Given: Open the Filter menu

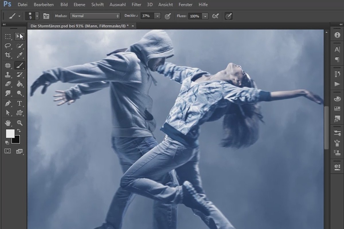Looking at the screenshot, I should [136, 5].
